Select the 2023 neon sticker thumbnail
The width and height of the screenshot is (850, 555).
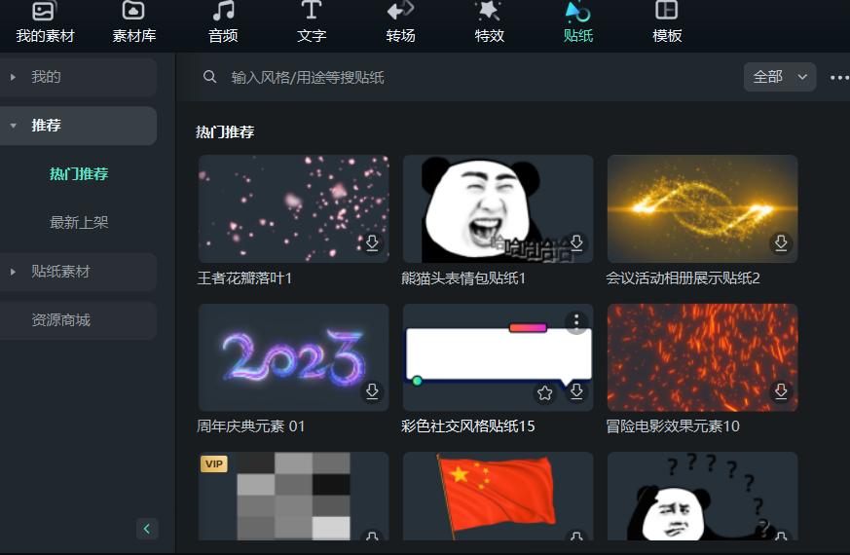pyautogui.click(x=293, y=357)
